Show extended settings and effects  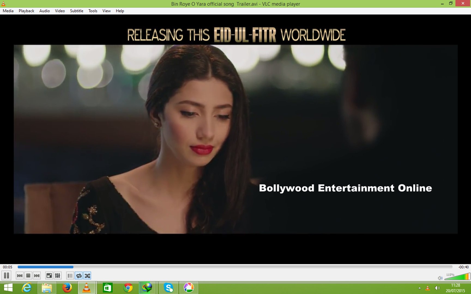pos(58,276)
